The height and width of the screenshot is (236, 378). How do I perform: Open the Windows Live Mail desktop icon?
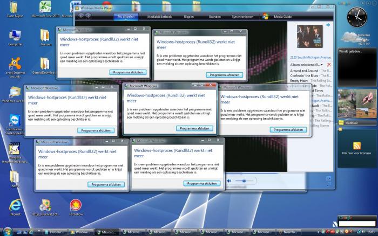pyautogui.click(x=15, y=95)
